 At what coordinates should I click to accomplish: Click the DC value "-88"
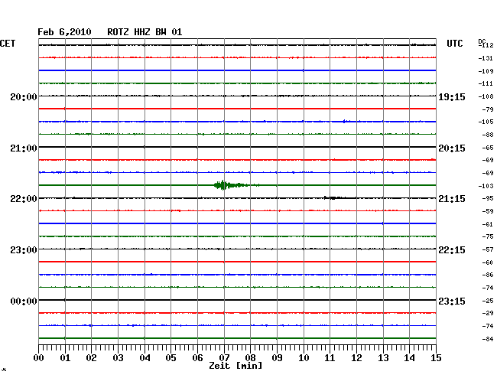point(488,135)
